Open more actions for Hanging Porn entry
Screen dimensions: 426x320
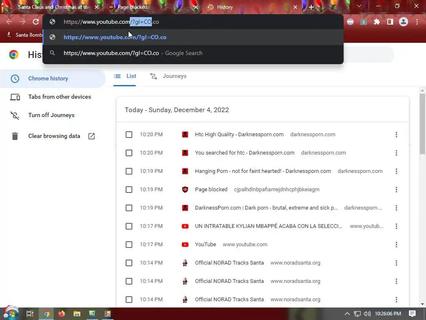(396, 171)
